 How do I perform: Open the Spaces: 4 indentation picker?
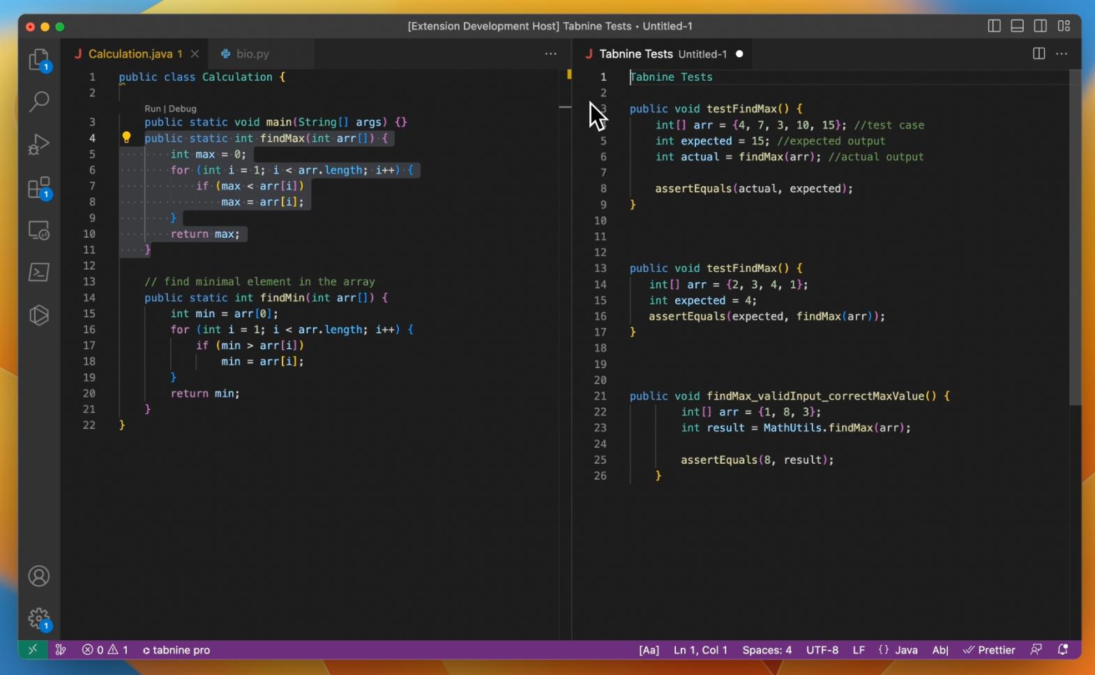767,650
